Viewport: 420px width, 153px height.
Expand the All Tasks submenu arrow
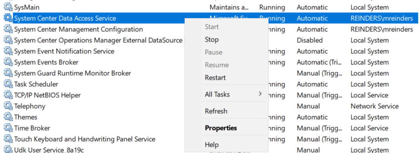(260, 94)
